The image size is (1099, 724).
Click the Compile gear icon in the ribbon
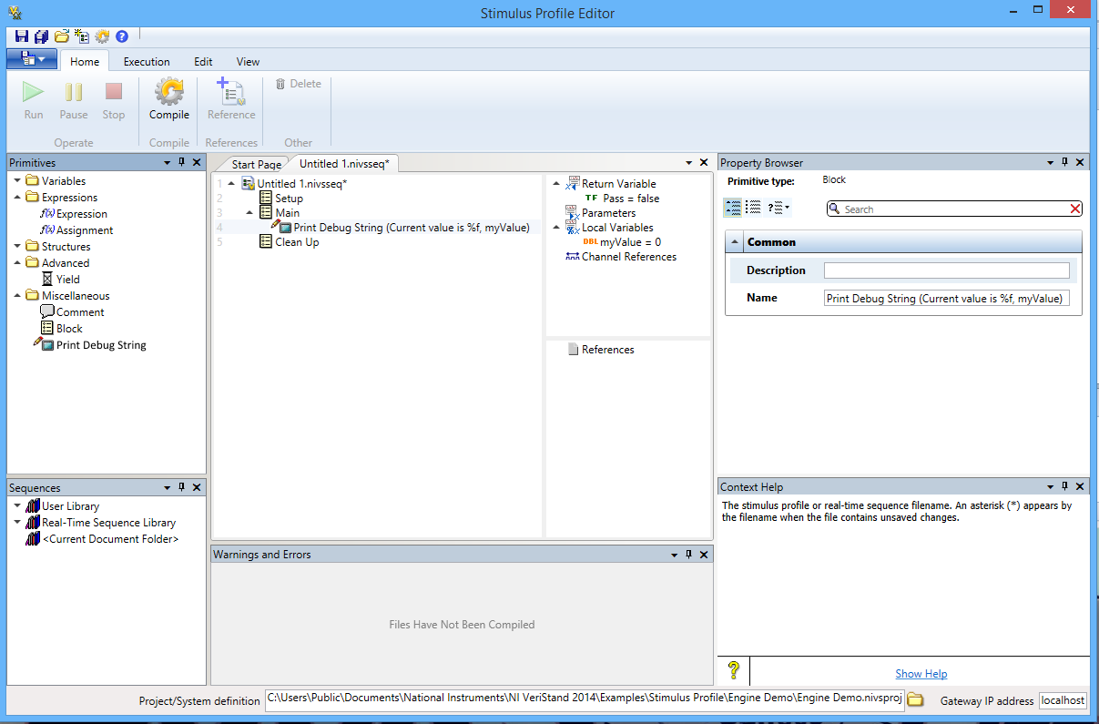169,93
